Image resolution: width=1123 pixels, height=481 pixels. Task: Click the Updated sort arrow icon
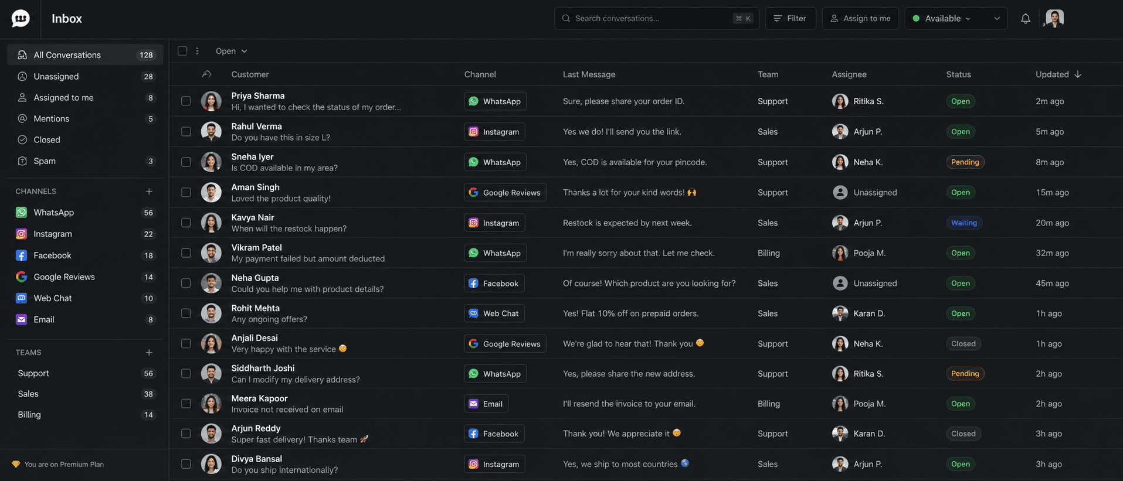pyautogui.click(x=1078, y=74)
